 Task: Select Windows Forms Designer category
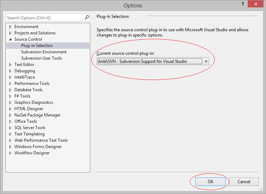click(x=38, y=147)
